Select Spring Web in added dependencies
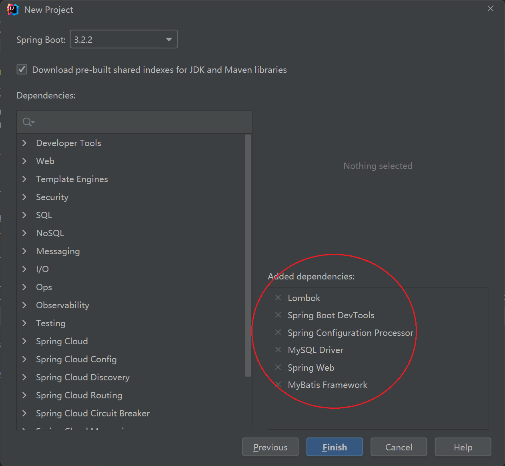 (311, 368)
